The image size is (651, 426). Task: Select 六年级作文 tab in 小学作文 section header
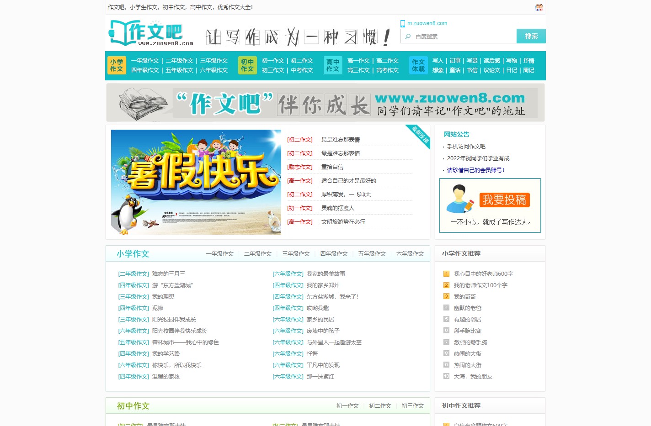410,254
